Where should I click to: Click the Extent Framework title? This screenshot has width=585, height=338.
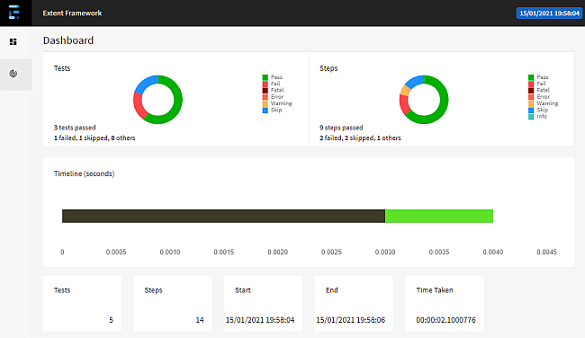(72, 13)
